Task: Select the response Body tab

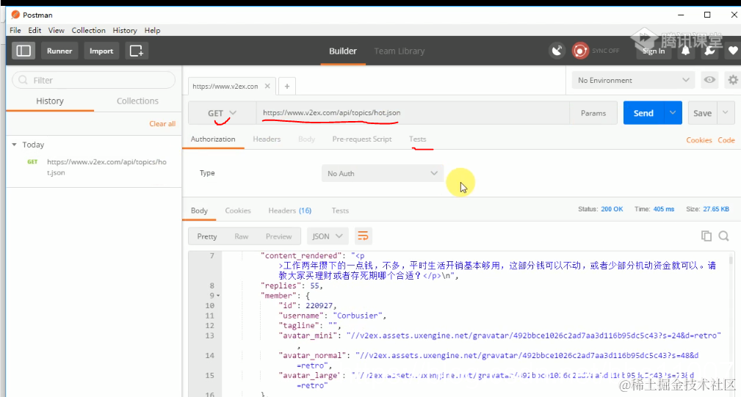Action: click(199, 211)
